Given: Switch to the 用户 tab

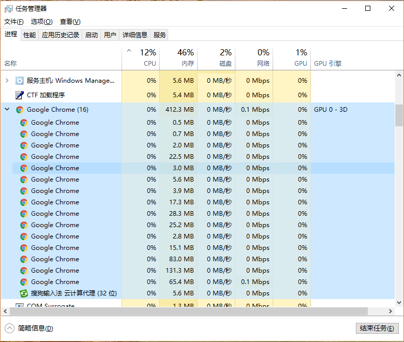Looking at the screenshot, I should pyautogui.click(x=110, y=35).
